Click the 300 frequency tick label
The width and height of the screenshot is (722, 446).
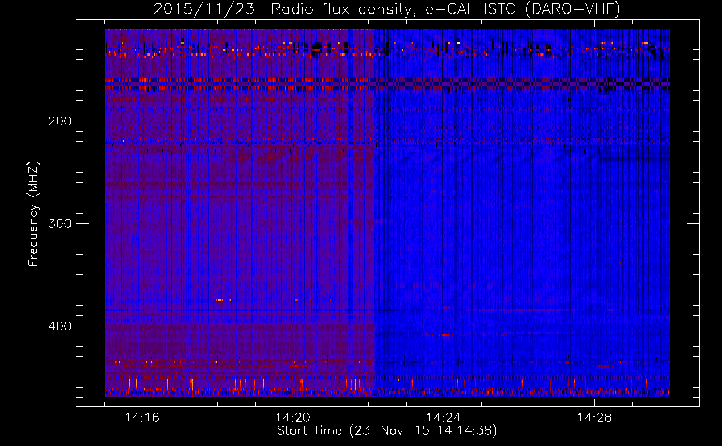point(59,223)
